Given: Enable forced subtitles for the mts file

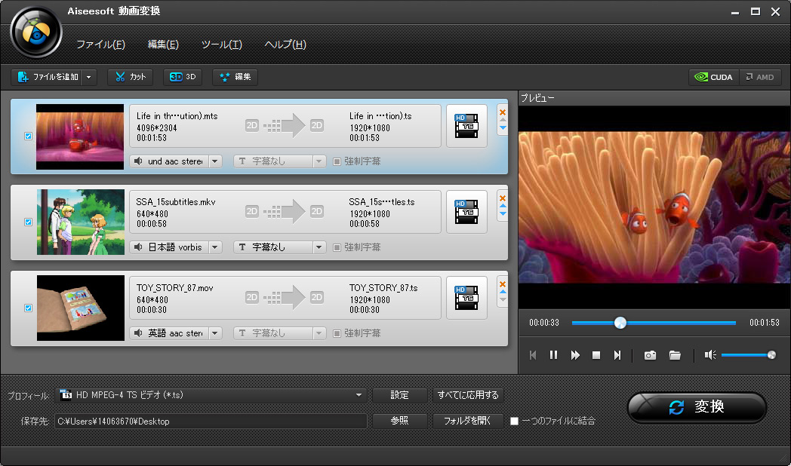Looking at the screenshot, I should (x=337, y=161).
